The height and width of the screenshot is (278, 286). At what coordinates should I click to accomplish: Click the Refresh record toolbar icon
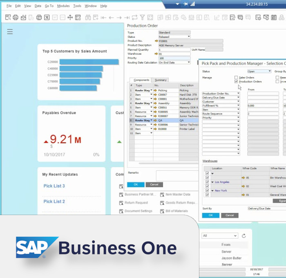134,18
